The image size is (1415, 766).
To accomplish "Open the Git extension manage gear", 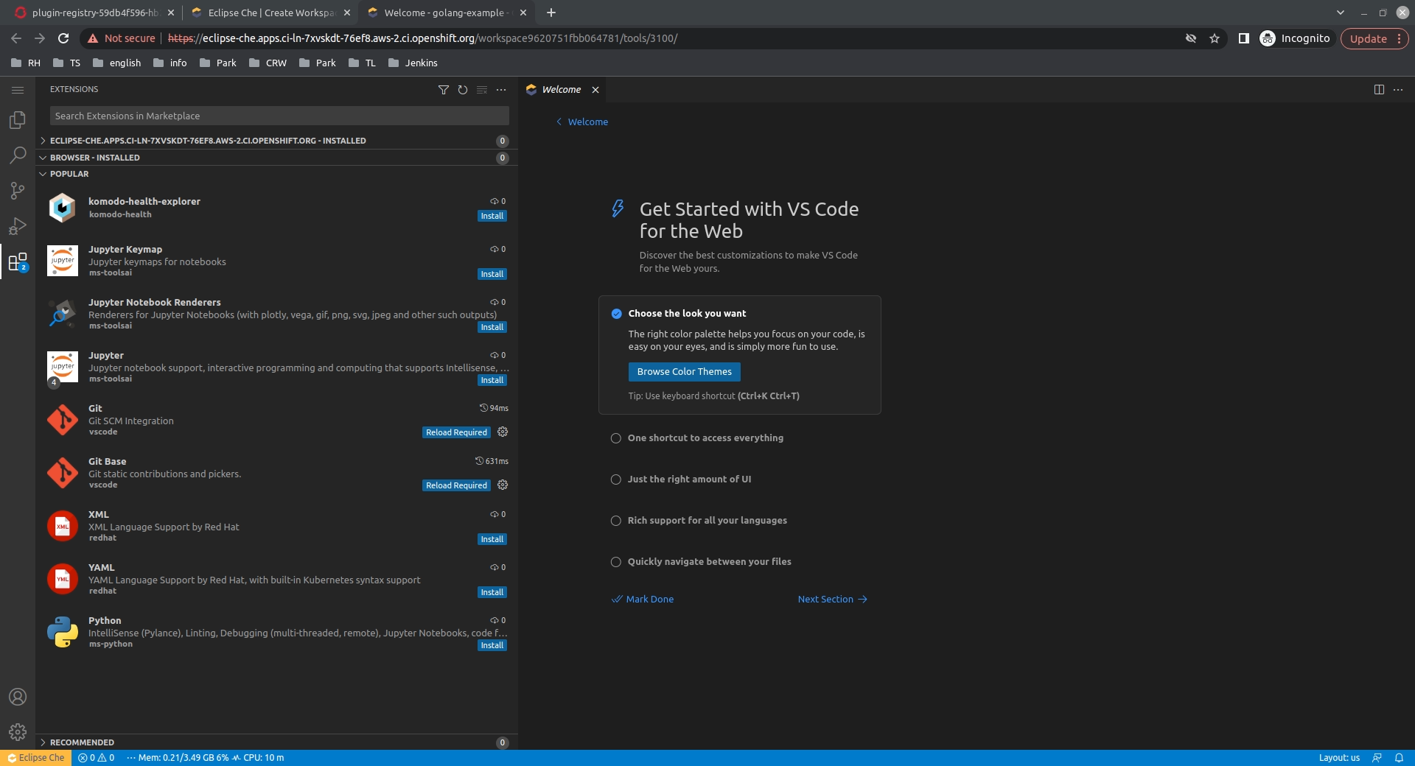I will click(x=503, y=432).
